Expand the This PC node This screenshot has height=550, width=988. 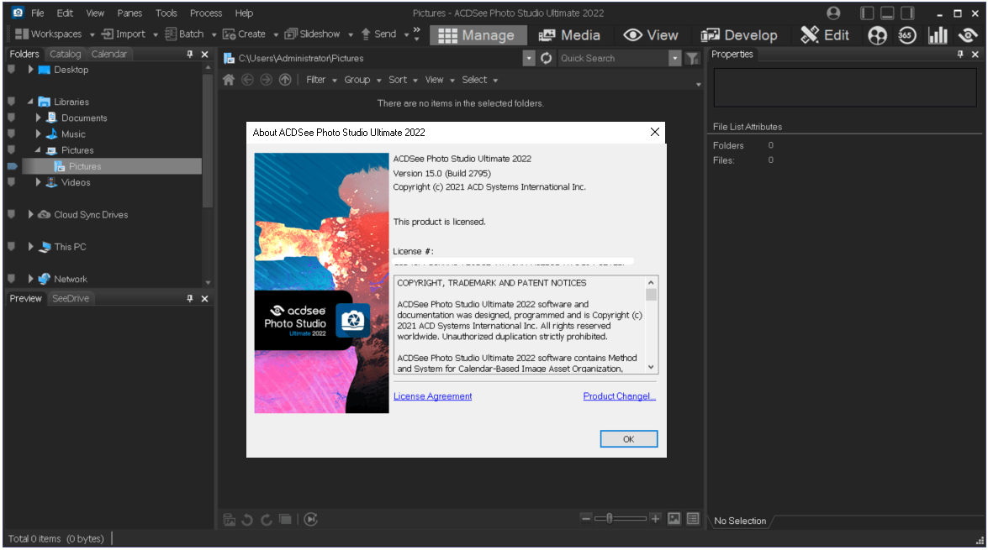click(30, 247)
